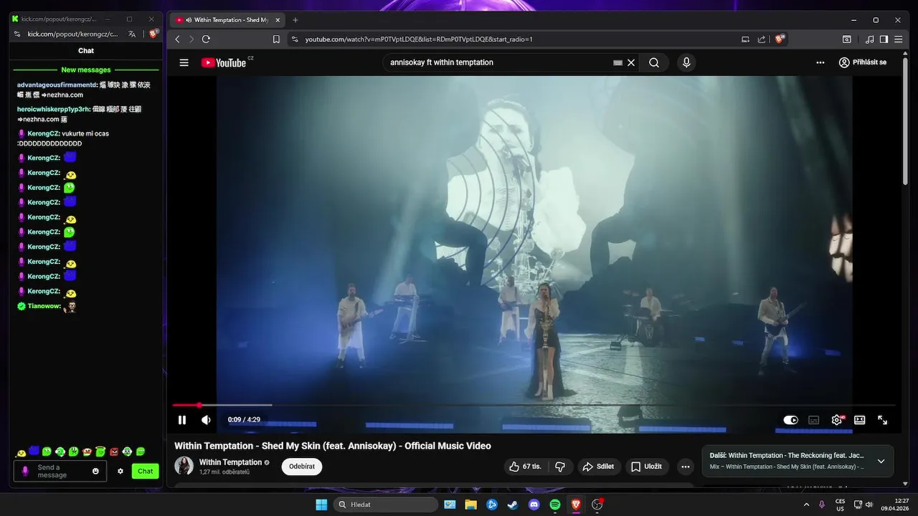
Task: Open the on-screen keyboard in YouTube search
Action: [x=617, y=62]
